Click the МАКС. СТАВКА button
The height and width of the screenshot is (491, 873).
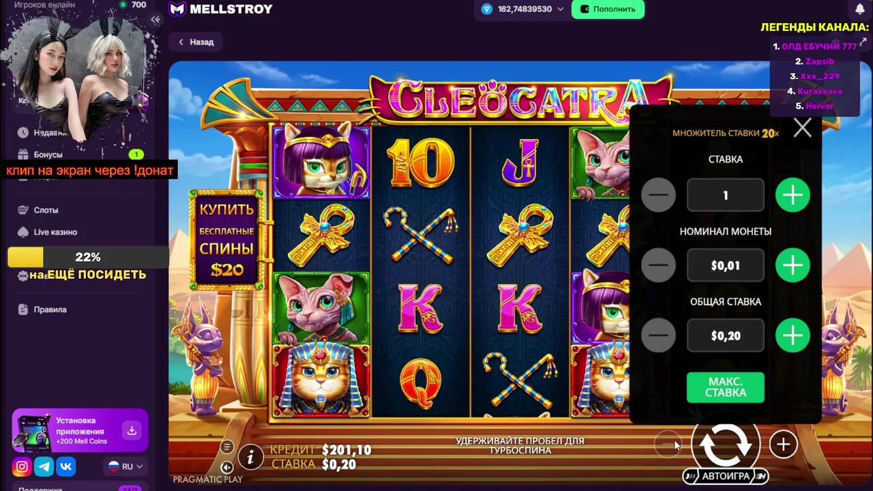coord(726,387)
